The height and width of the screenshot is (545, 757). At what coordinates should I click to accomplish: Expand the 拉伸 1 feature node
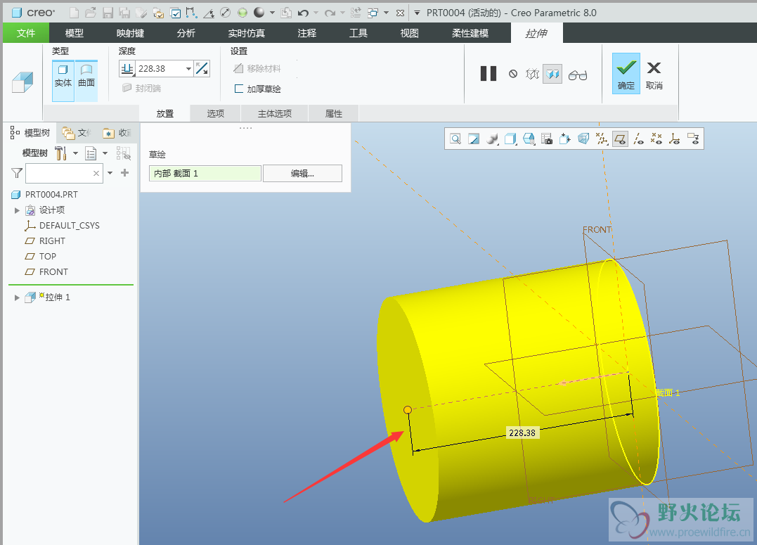17,297
